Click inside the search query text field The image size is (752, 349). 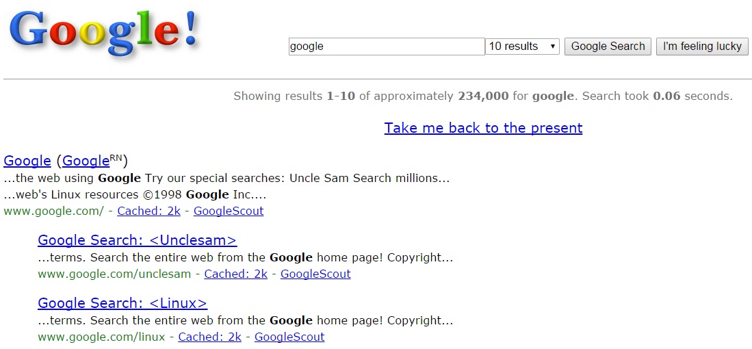coord(387,47)
